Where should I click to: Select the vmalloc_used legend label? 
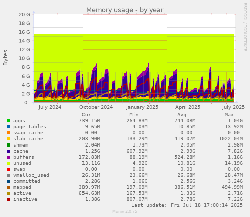pyautogui.click(x=31, y=175)
